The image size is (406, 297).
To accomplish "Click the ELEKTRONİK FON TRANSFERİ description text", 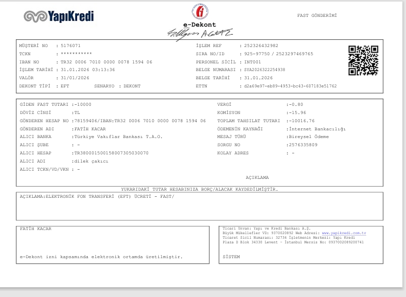I will pos(110,196).
